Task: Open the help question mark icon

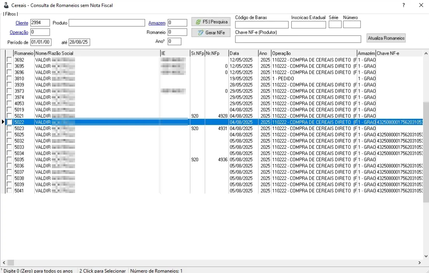Action: click(404, 5)
